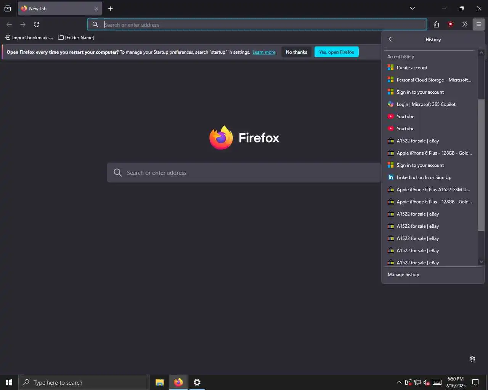
Task: Open Create account history entry
Action: (x=431, y=68)
